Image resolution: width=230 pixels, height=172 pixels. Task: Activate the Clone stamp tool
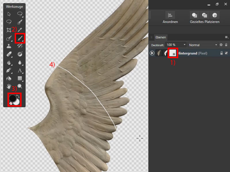[x=9, y=46]
